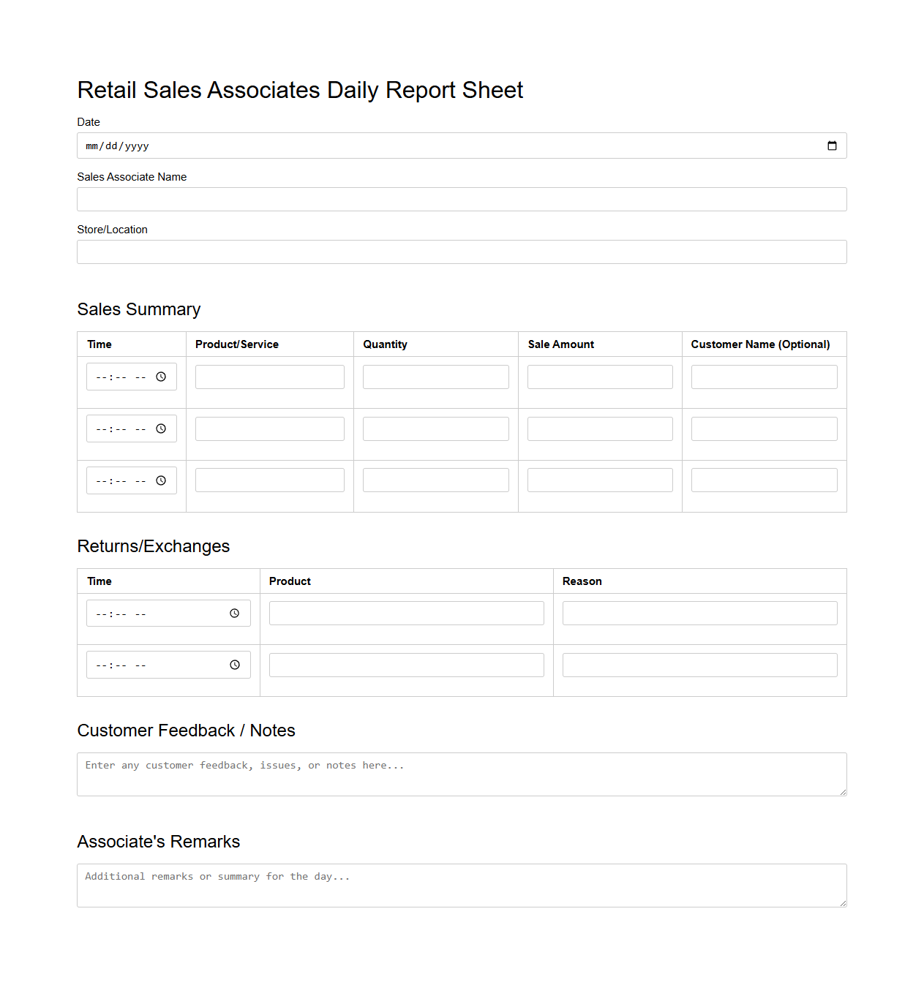Viewport: 924px width, 1004px height.
Task: Click the clock icon in third Sales Summary row
Action: pos(161,480)
